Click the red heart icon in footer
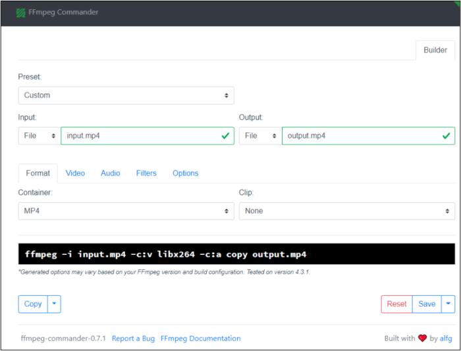Screen dimensions: 461x351 [x=423, y=338]
